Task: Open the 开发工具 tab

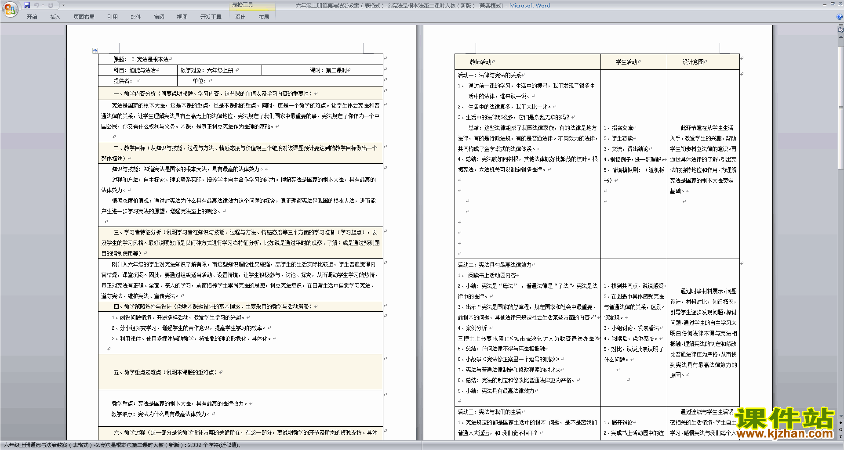Action: click(211, 17)
